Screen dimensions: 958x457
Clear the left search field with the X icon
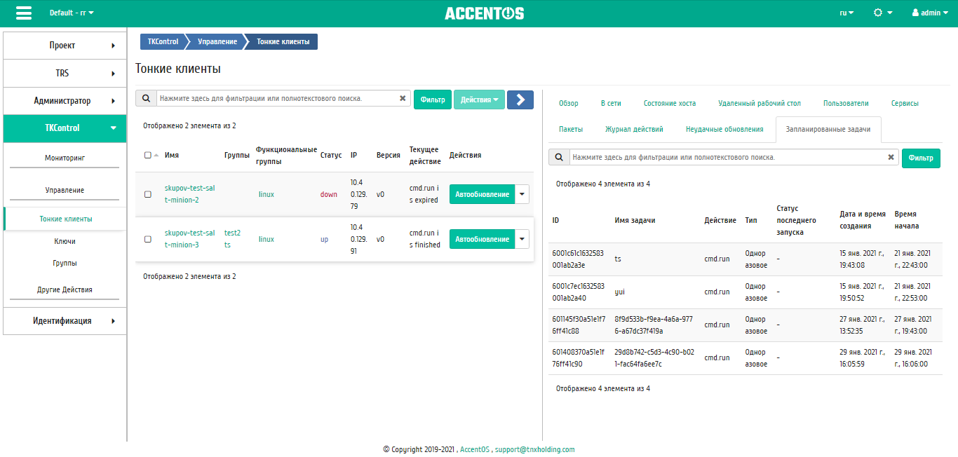click(403, 99)
